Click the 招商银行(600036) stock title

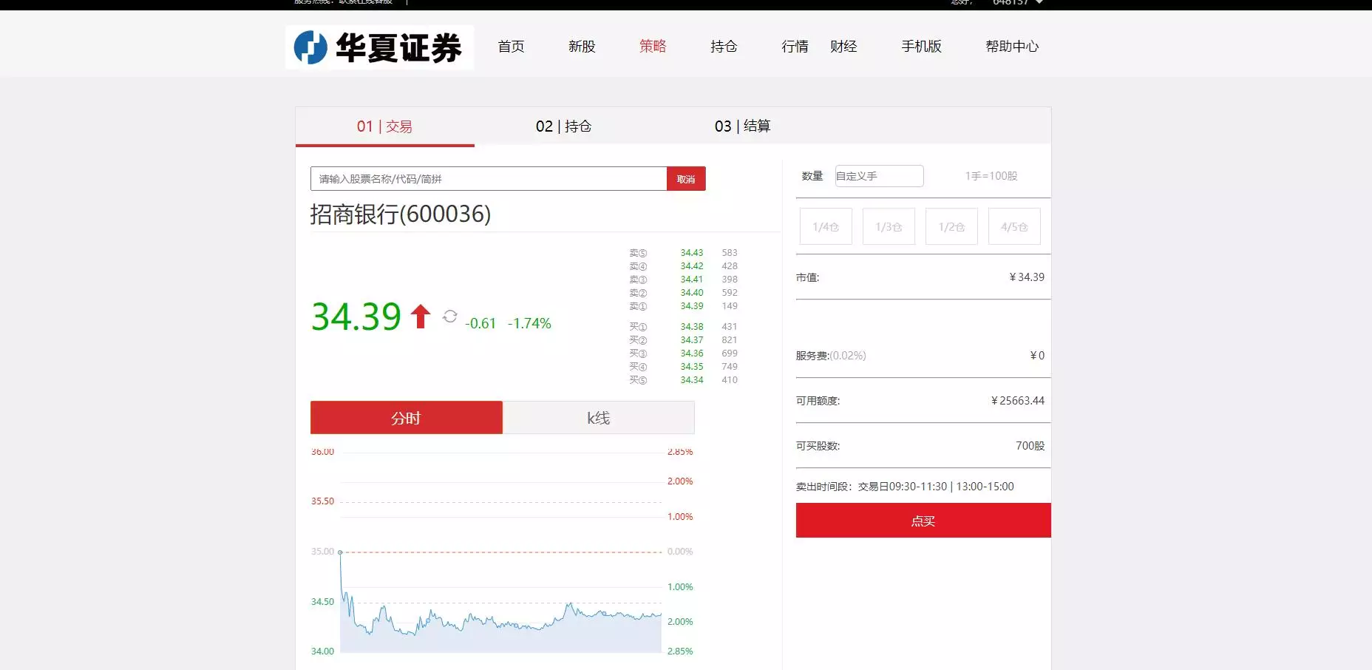(400, 214)
